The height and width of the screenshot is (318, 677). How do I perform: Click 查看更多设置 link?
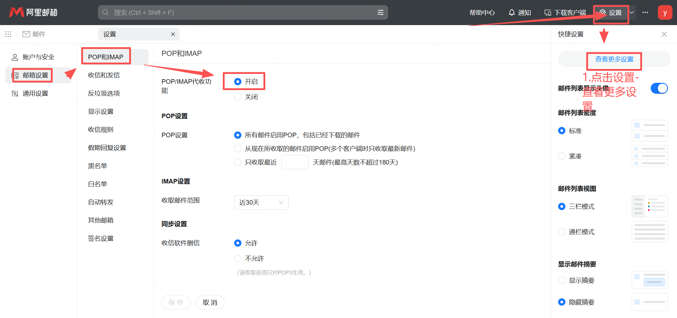614,59
